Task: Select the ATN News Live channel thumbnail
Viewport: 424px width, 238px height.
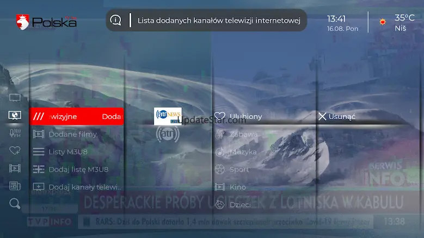Action: click(x=168, y=116)
